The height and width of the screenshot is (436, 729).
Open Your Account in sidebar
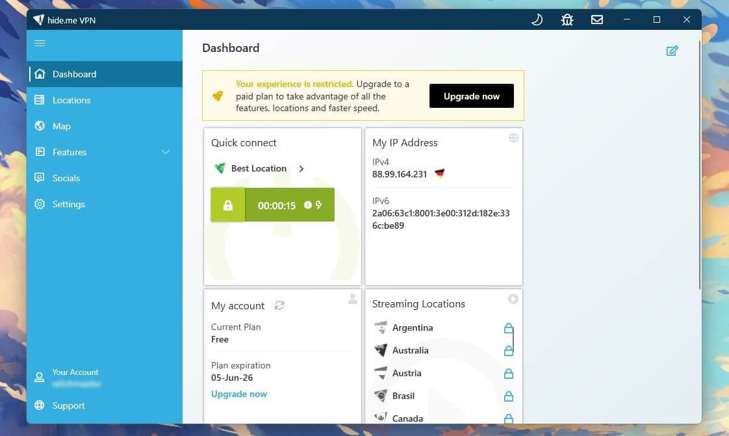[105, 378]
